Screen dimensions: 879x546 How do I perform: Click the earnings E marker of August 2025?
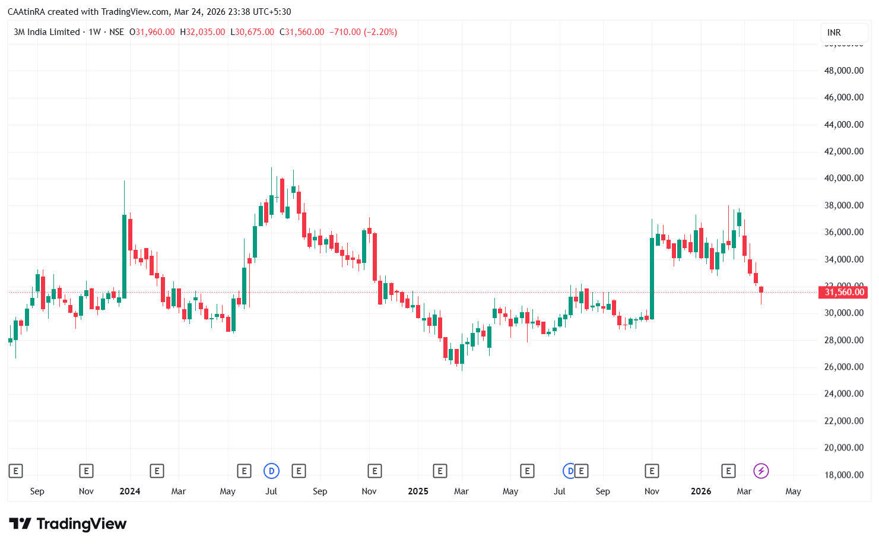coord(582,471)
